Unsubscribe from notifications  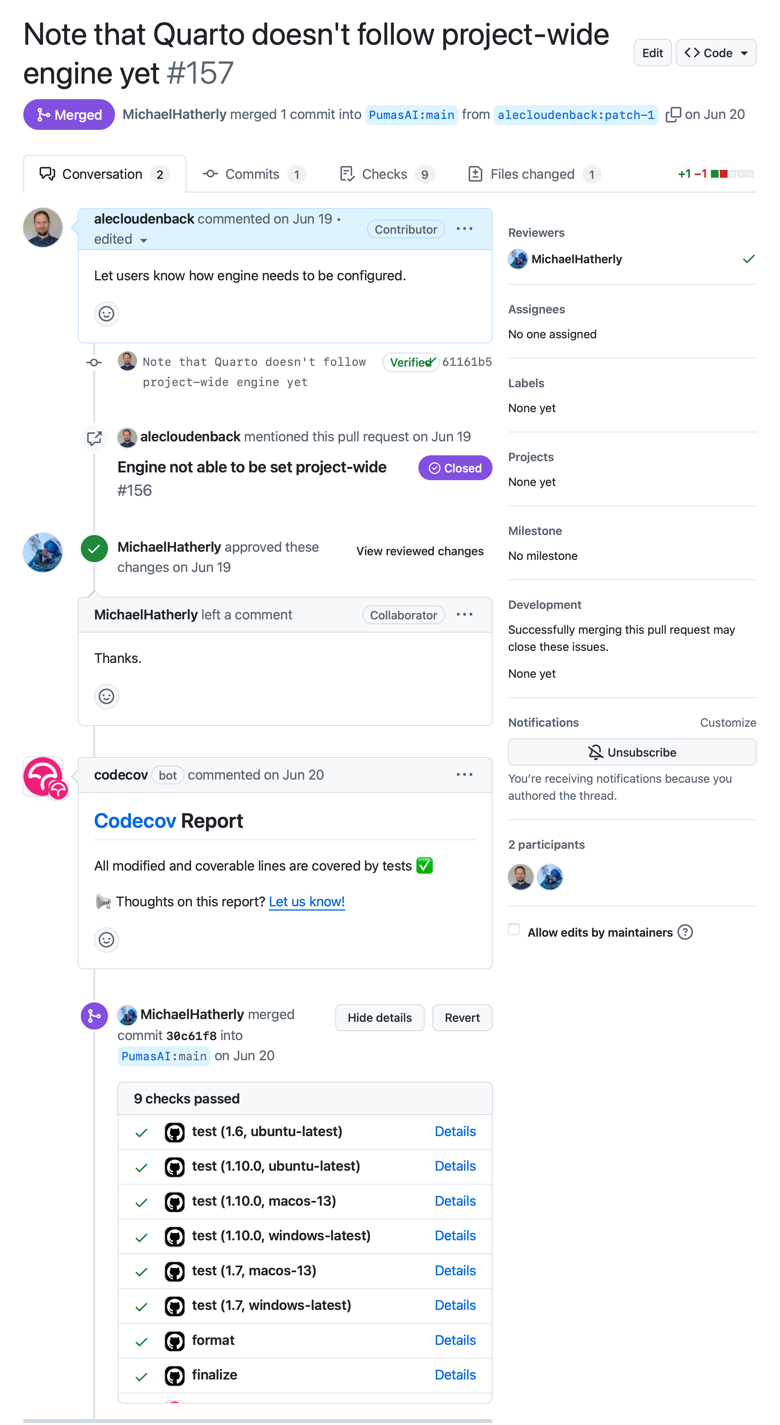pos(632,752)
